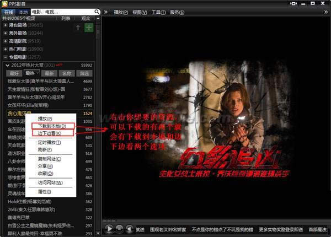Click the ticker link starting with 不点是你的错

(x=222, y=229)
